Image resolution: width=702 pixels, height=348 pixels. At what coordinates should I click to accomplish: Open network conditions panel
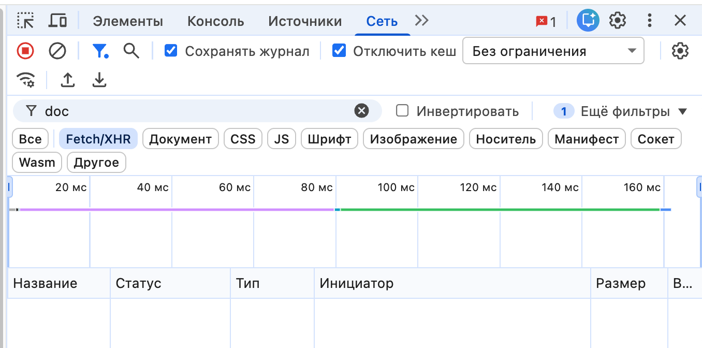26,80
